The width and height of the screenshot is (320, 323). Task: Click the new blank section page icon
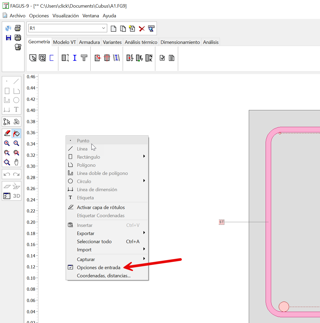pyautogui.click(x=113, y=29)
